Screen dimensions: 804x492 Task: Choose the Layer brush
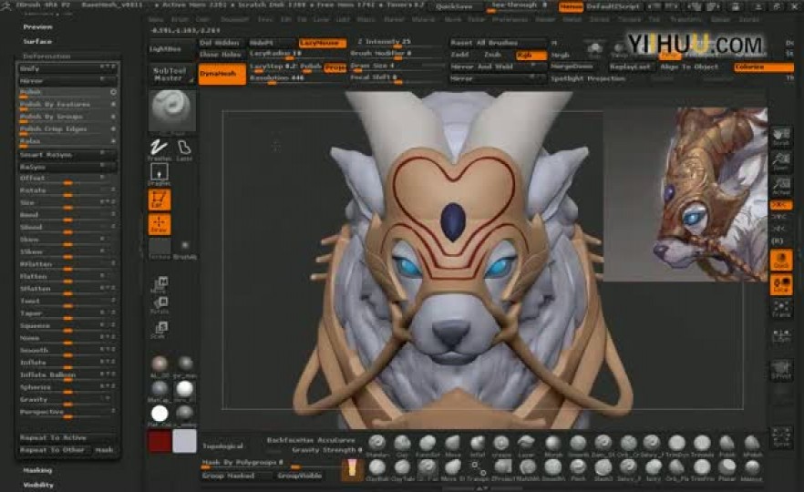(526, 446)
